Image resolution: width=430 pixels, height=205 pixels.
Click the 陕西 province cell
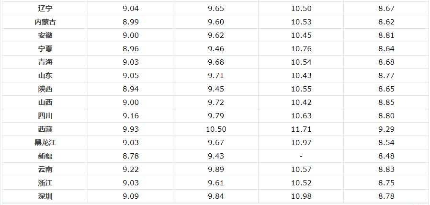click(x=45, y=89)
